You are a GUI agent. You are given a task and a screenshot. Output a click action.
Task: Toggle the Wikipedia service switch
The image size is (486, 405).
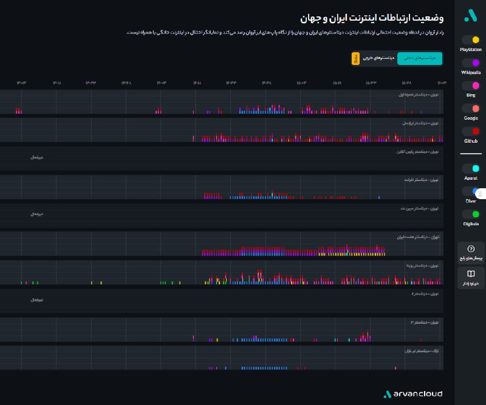tap(470, 63)
